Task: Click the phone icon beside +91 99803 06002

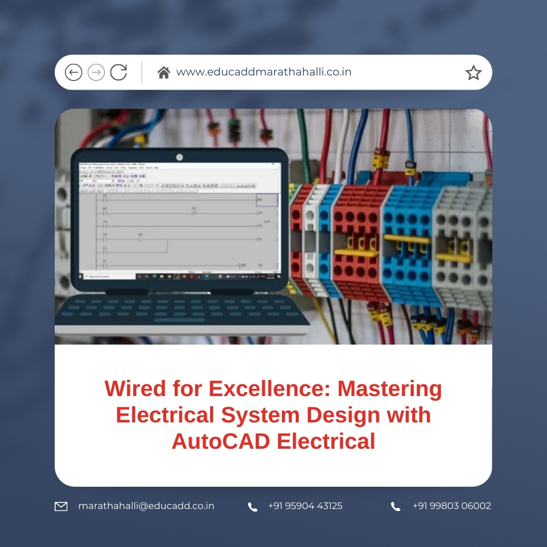Action: click(x=396, y=506)
